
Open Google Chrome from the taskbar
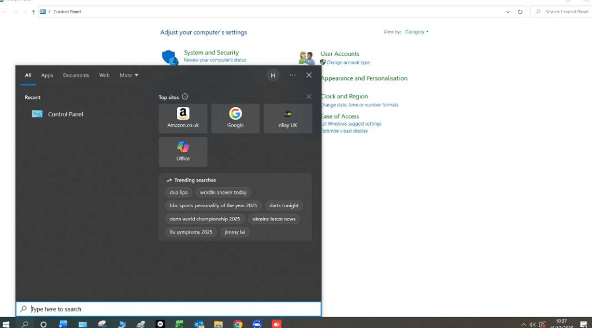click(x=238, y=324)
